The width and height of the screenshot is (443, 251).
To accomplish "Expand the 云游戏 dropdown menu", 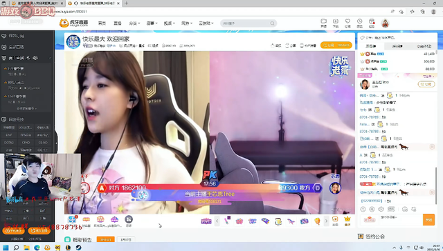I will point(206,23).
